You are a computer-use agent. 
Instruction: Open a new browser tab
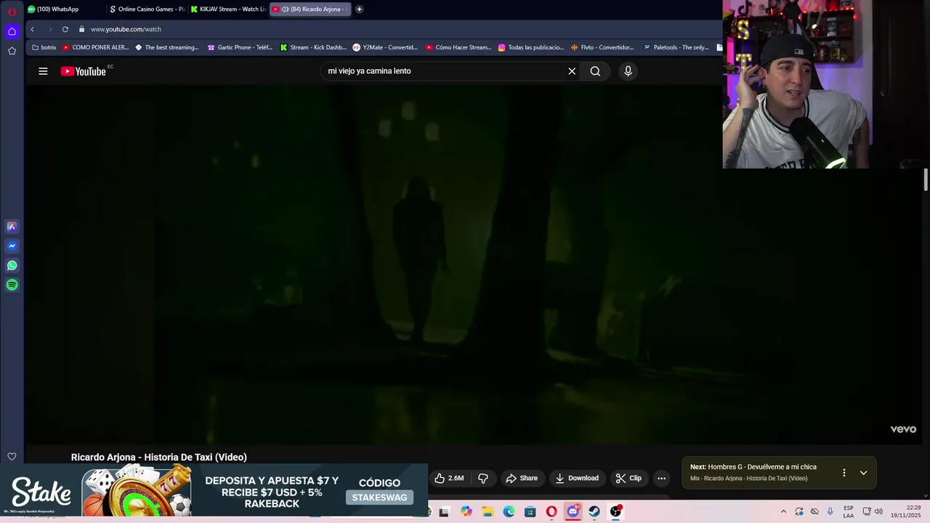click(x=359, y=9)
